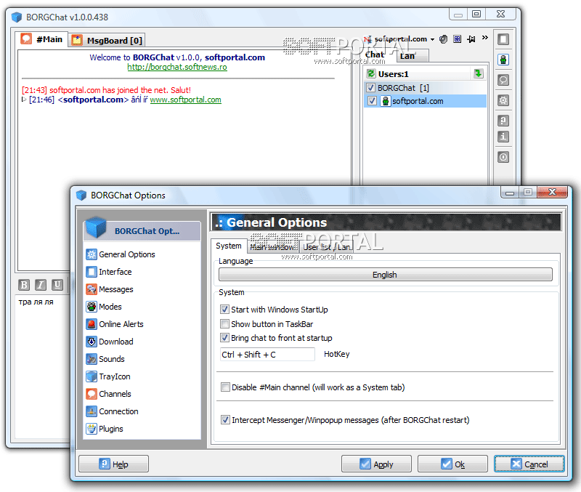Click the info 'i' icon in right sidebar

click(503, 137)
